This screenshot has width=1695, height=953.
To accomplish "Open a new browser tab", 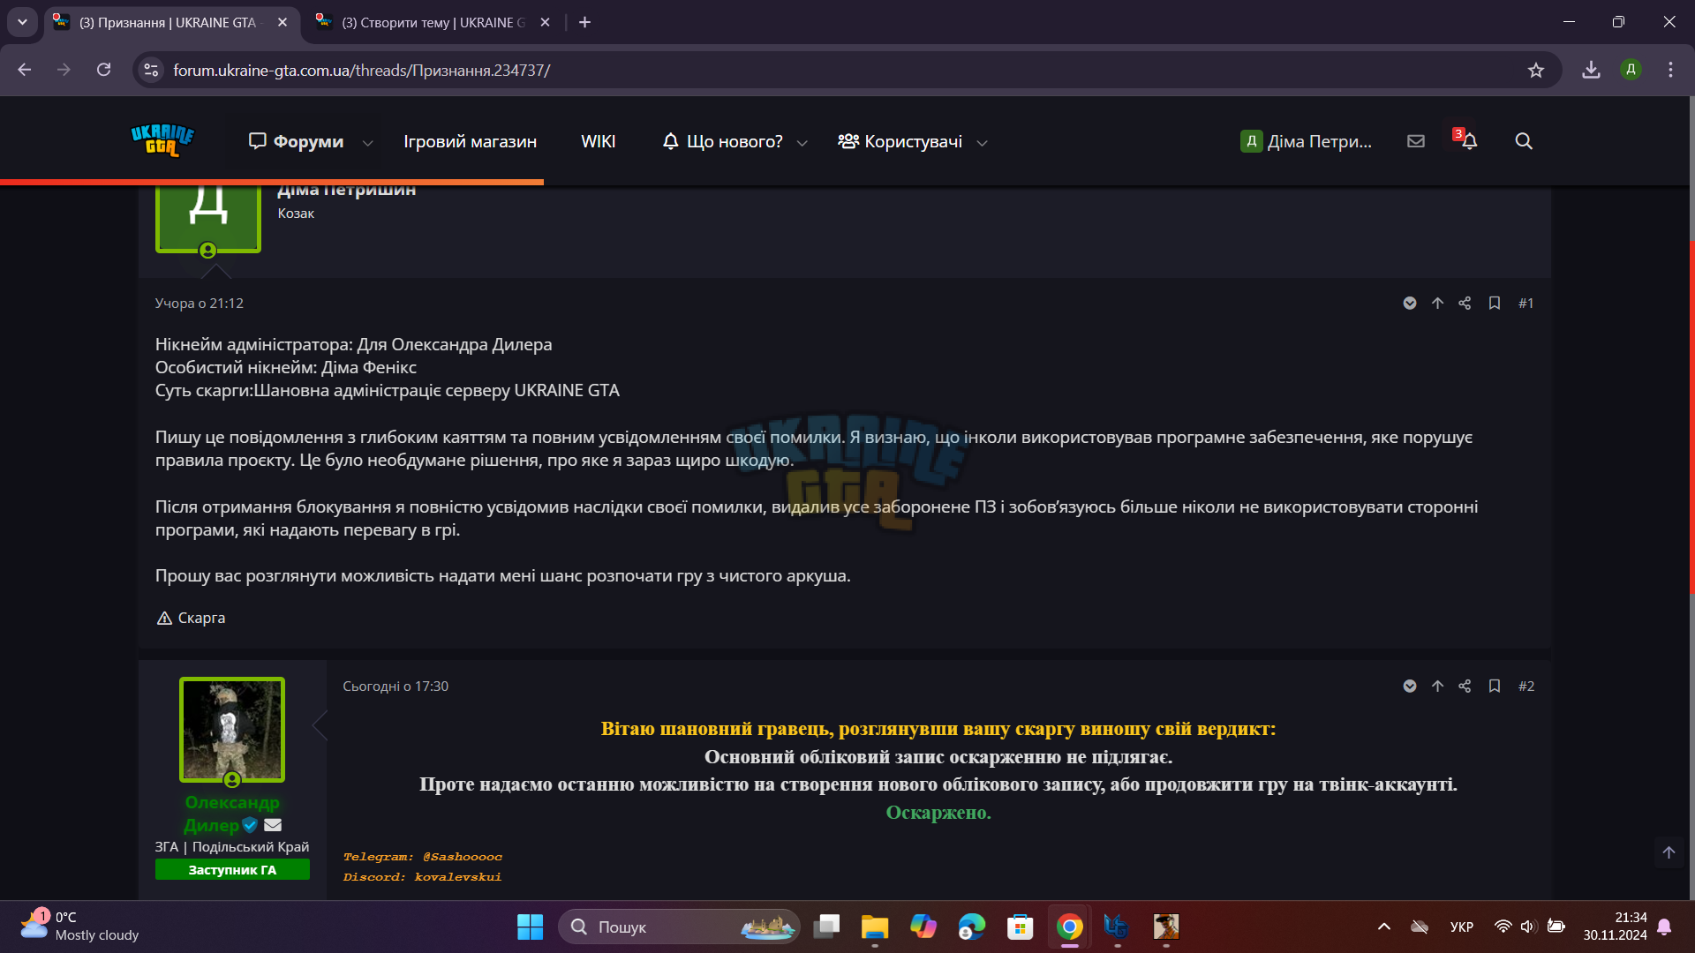I will pyautogui.click(x=584, y=23).
